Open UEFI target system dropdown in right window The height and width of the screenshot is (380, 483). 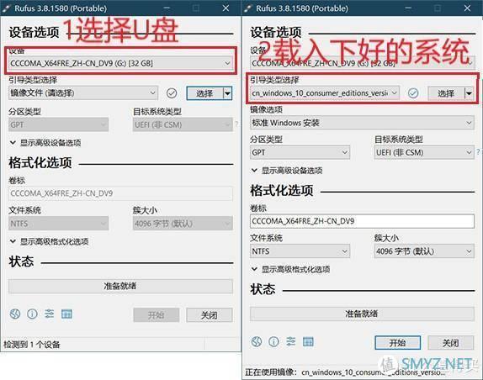tap(424, 152)
